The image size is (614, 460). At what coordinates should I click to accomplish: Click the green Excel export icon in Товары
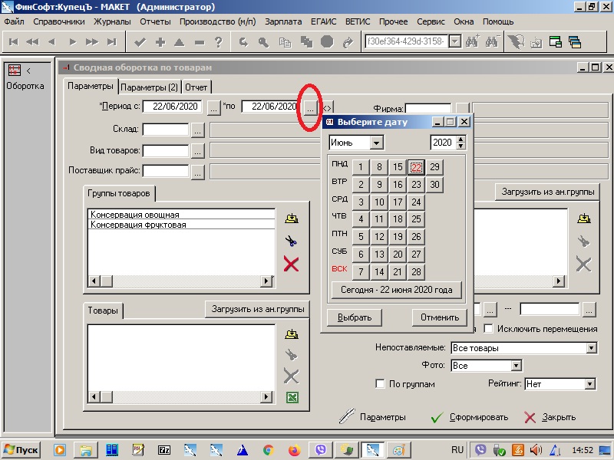coord(292,398)
